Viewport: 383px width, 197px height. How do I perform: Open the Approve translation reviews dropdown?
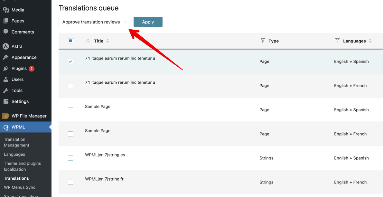tap(95, 22)
